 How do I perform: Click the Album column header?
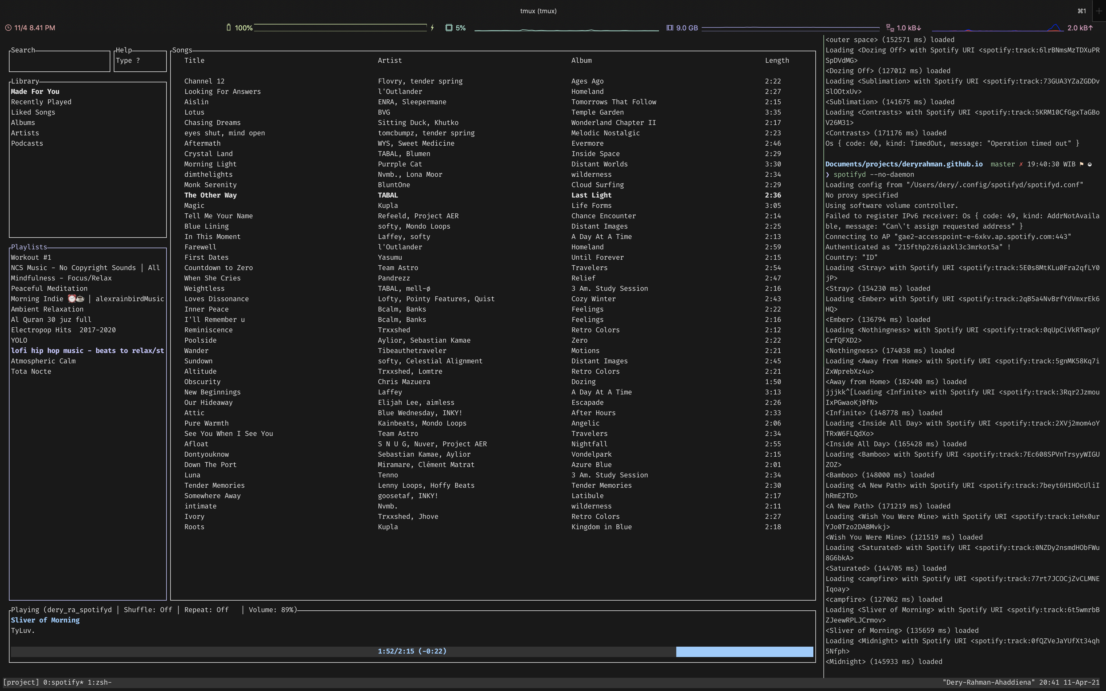click(581, 60)
